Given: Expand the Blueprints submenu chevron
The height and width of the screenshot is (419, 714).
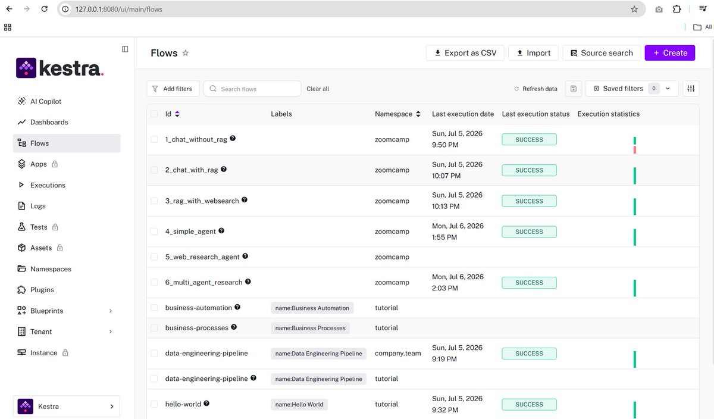Looking at the screenshot, I should [x=111, y=311].
